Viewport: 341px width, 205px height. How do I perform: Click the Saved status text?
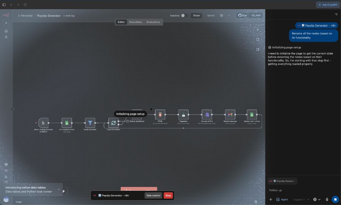[211, 15]
